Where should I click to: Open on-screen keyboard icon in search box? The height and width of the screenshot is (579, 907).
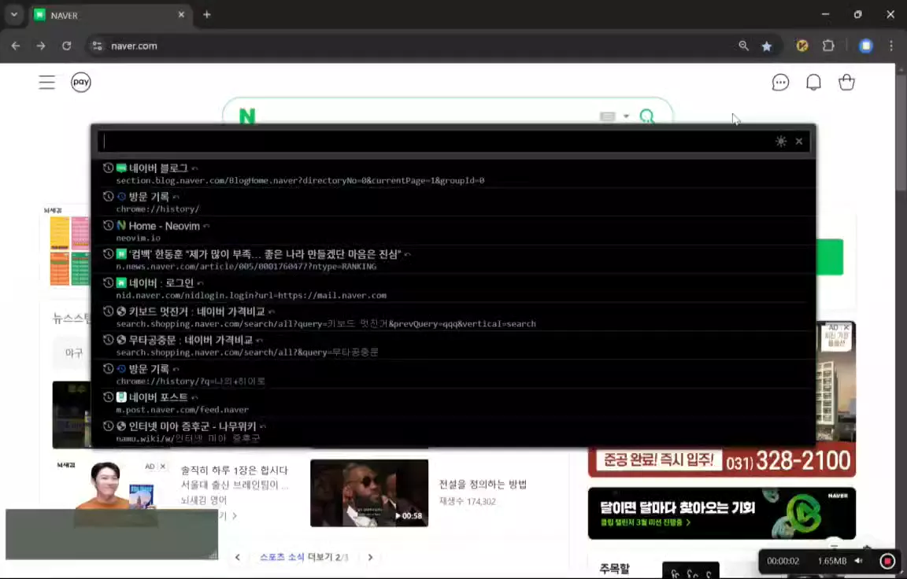coord(607,116)
